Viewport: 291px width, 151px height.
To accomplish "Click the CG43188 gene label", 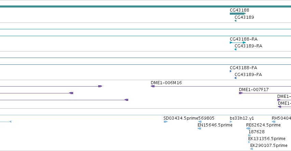I will [239, 10].
